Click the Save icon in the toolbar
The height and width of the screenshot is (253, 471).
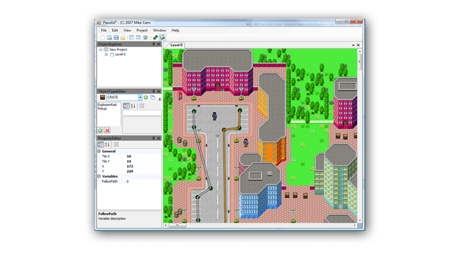(x=116, y=37)
